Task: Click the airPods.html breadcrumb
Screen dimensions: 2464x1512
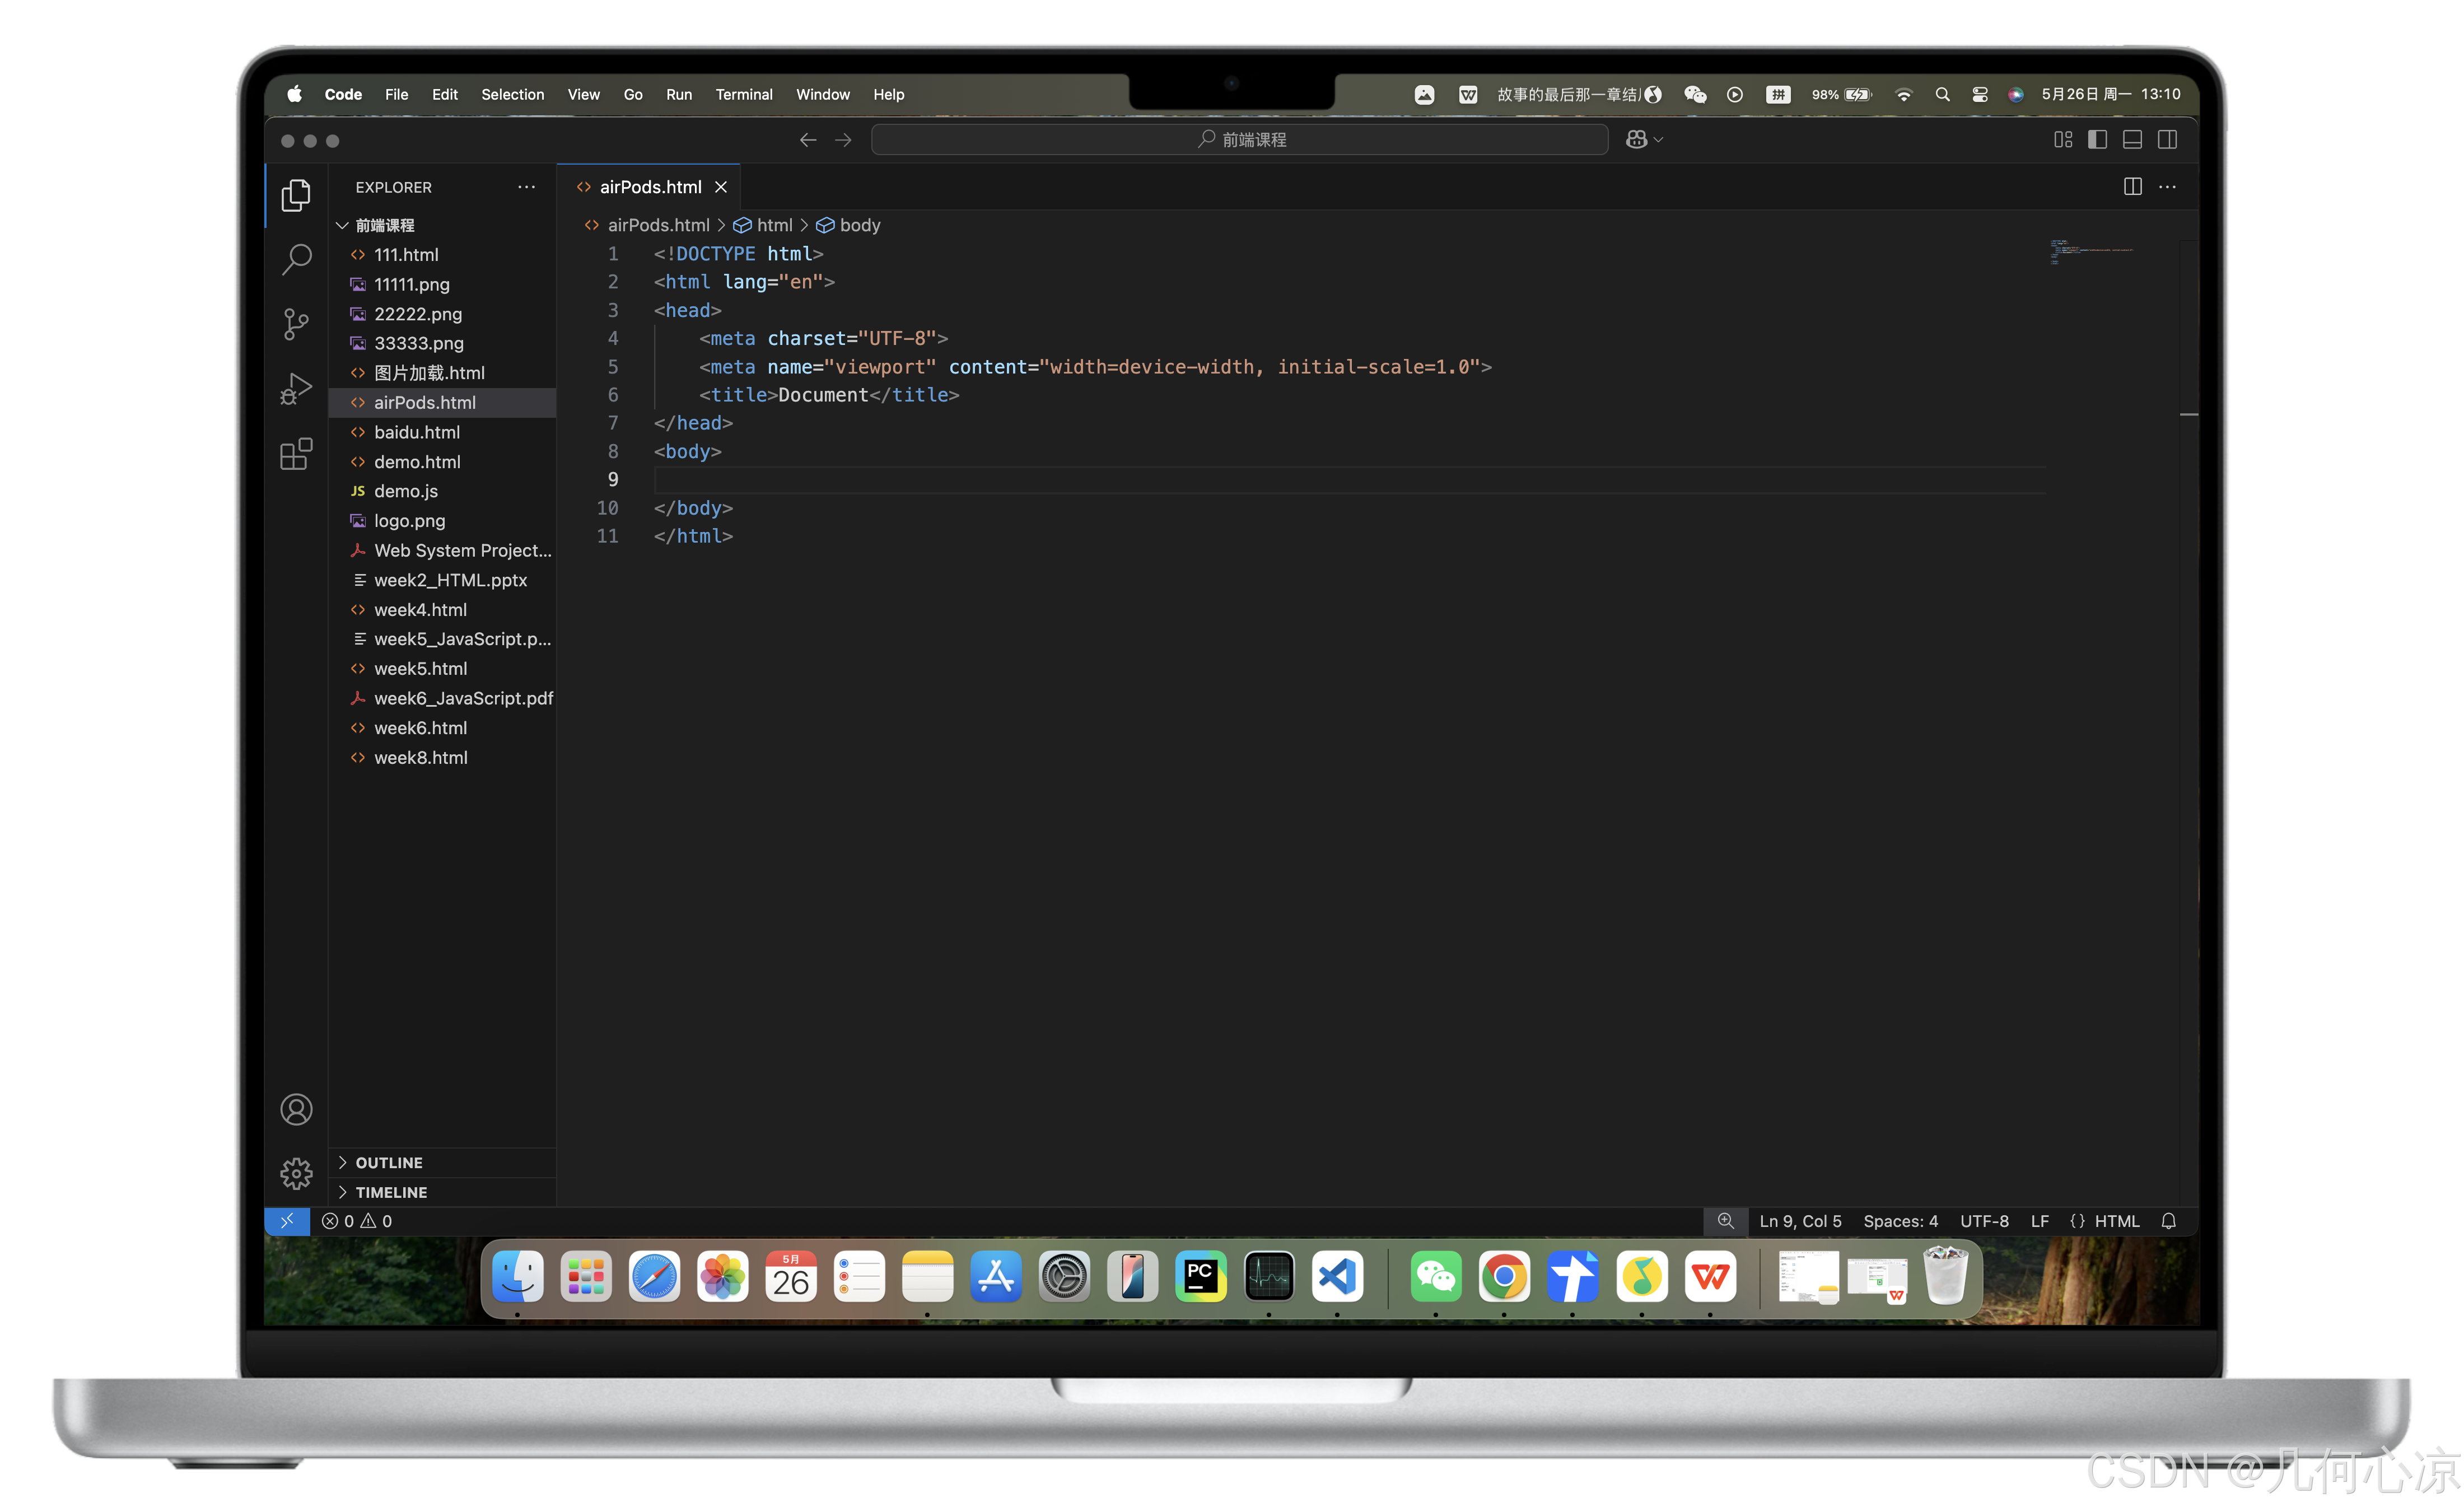Action: coord(647,225)
